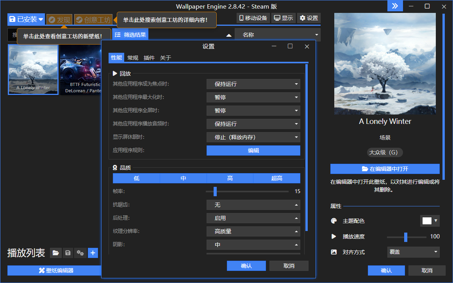Image resolution: width=453 pixels, height=283 pixels.
Task: Open playlist folder icon
Action: pyautogui.click(x=56, y=253)
